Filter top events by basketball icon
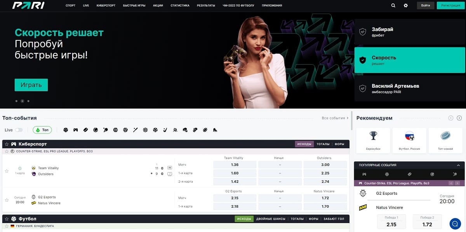The height and width of the screenshot is (232, 466). click(x=115, y=130)
